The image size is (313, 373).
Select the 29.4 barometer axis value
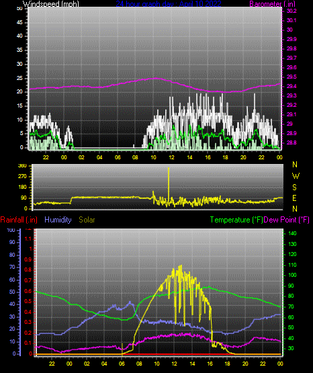click(x=292, y=86)
